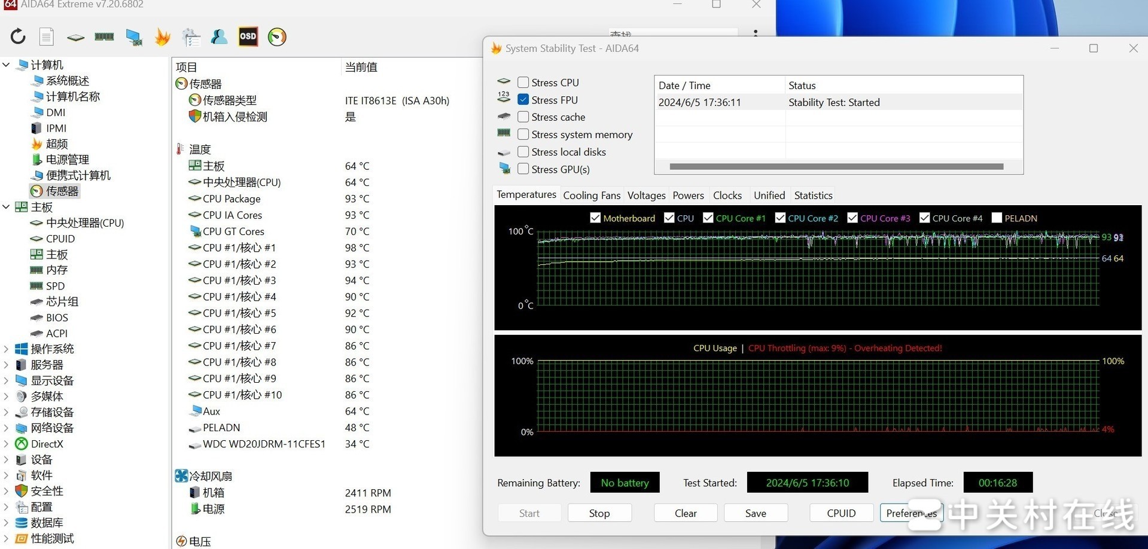1148x549 pixels.
Task: Switch to the Powers tab
Action: (688, 196)
